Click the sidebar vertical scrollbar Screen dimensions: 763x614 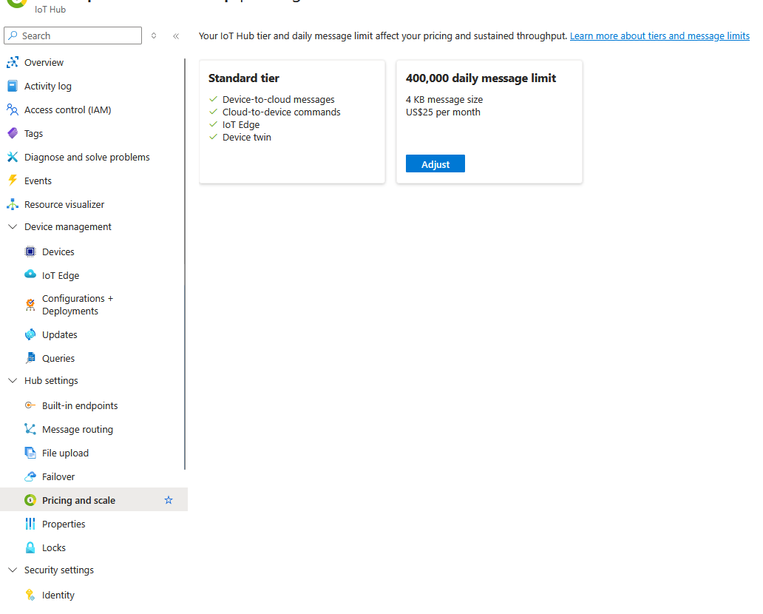point(185,264)
